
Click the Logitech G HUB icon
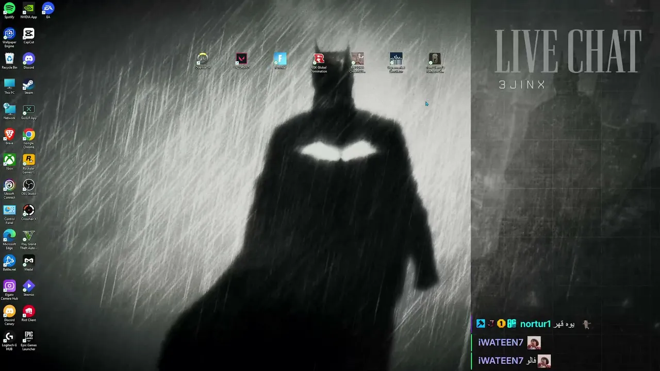click(x=9, y=341)
